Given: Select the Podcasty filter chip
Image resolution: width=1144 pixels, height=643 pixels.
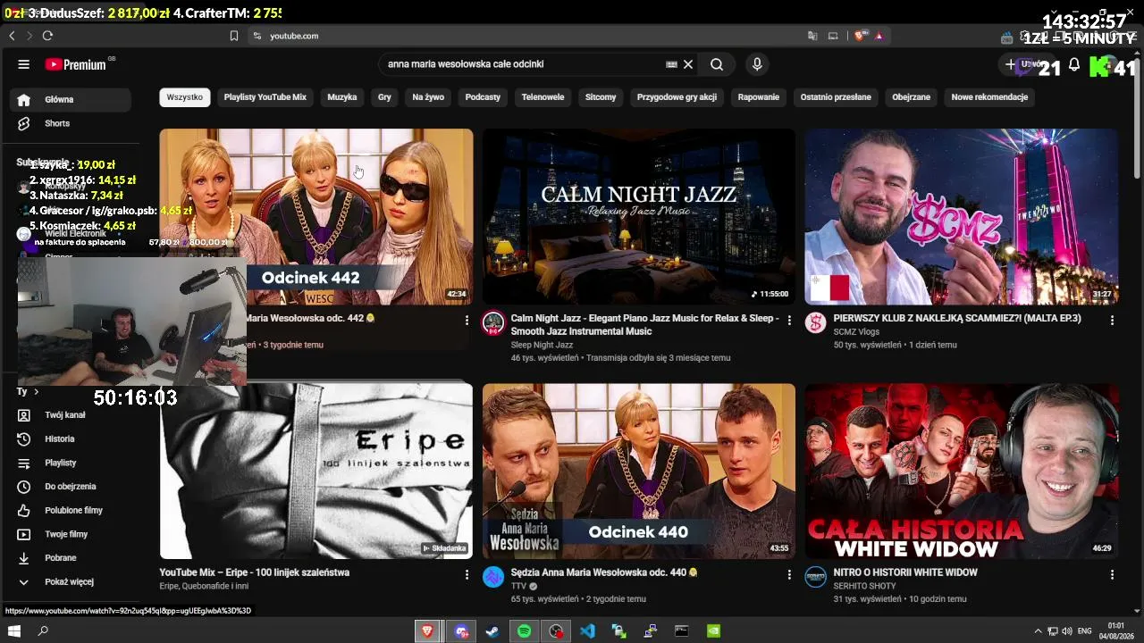Looking at the screenshot, I should 483,97.
